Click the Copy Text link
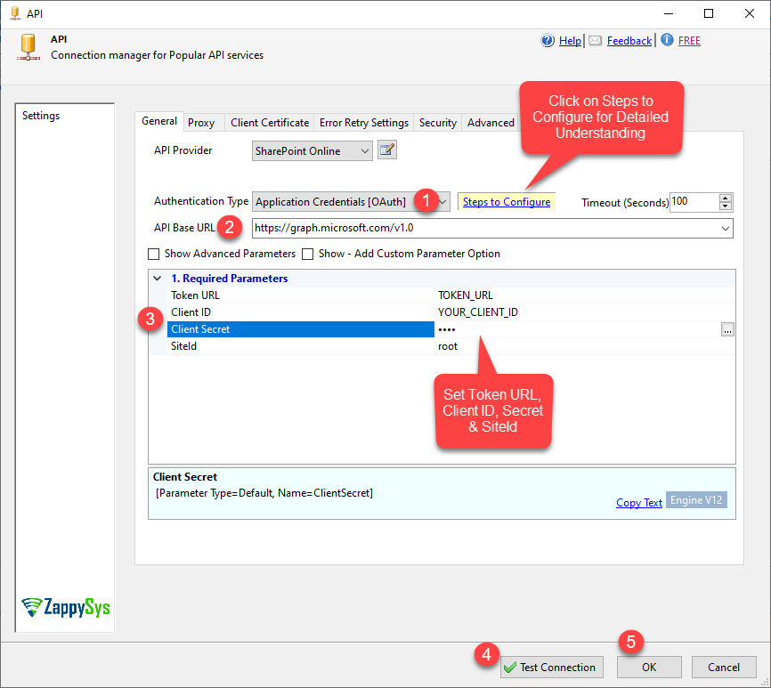The width and height of the screenshot is (771, 688). click(x=638, y=502)
